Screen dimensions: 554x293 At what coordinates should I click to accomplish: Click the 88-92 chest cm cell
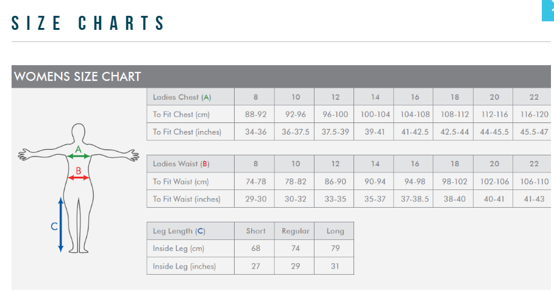255,114
